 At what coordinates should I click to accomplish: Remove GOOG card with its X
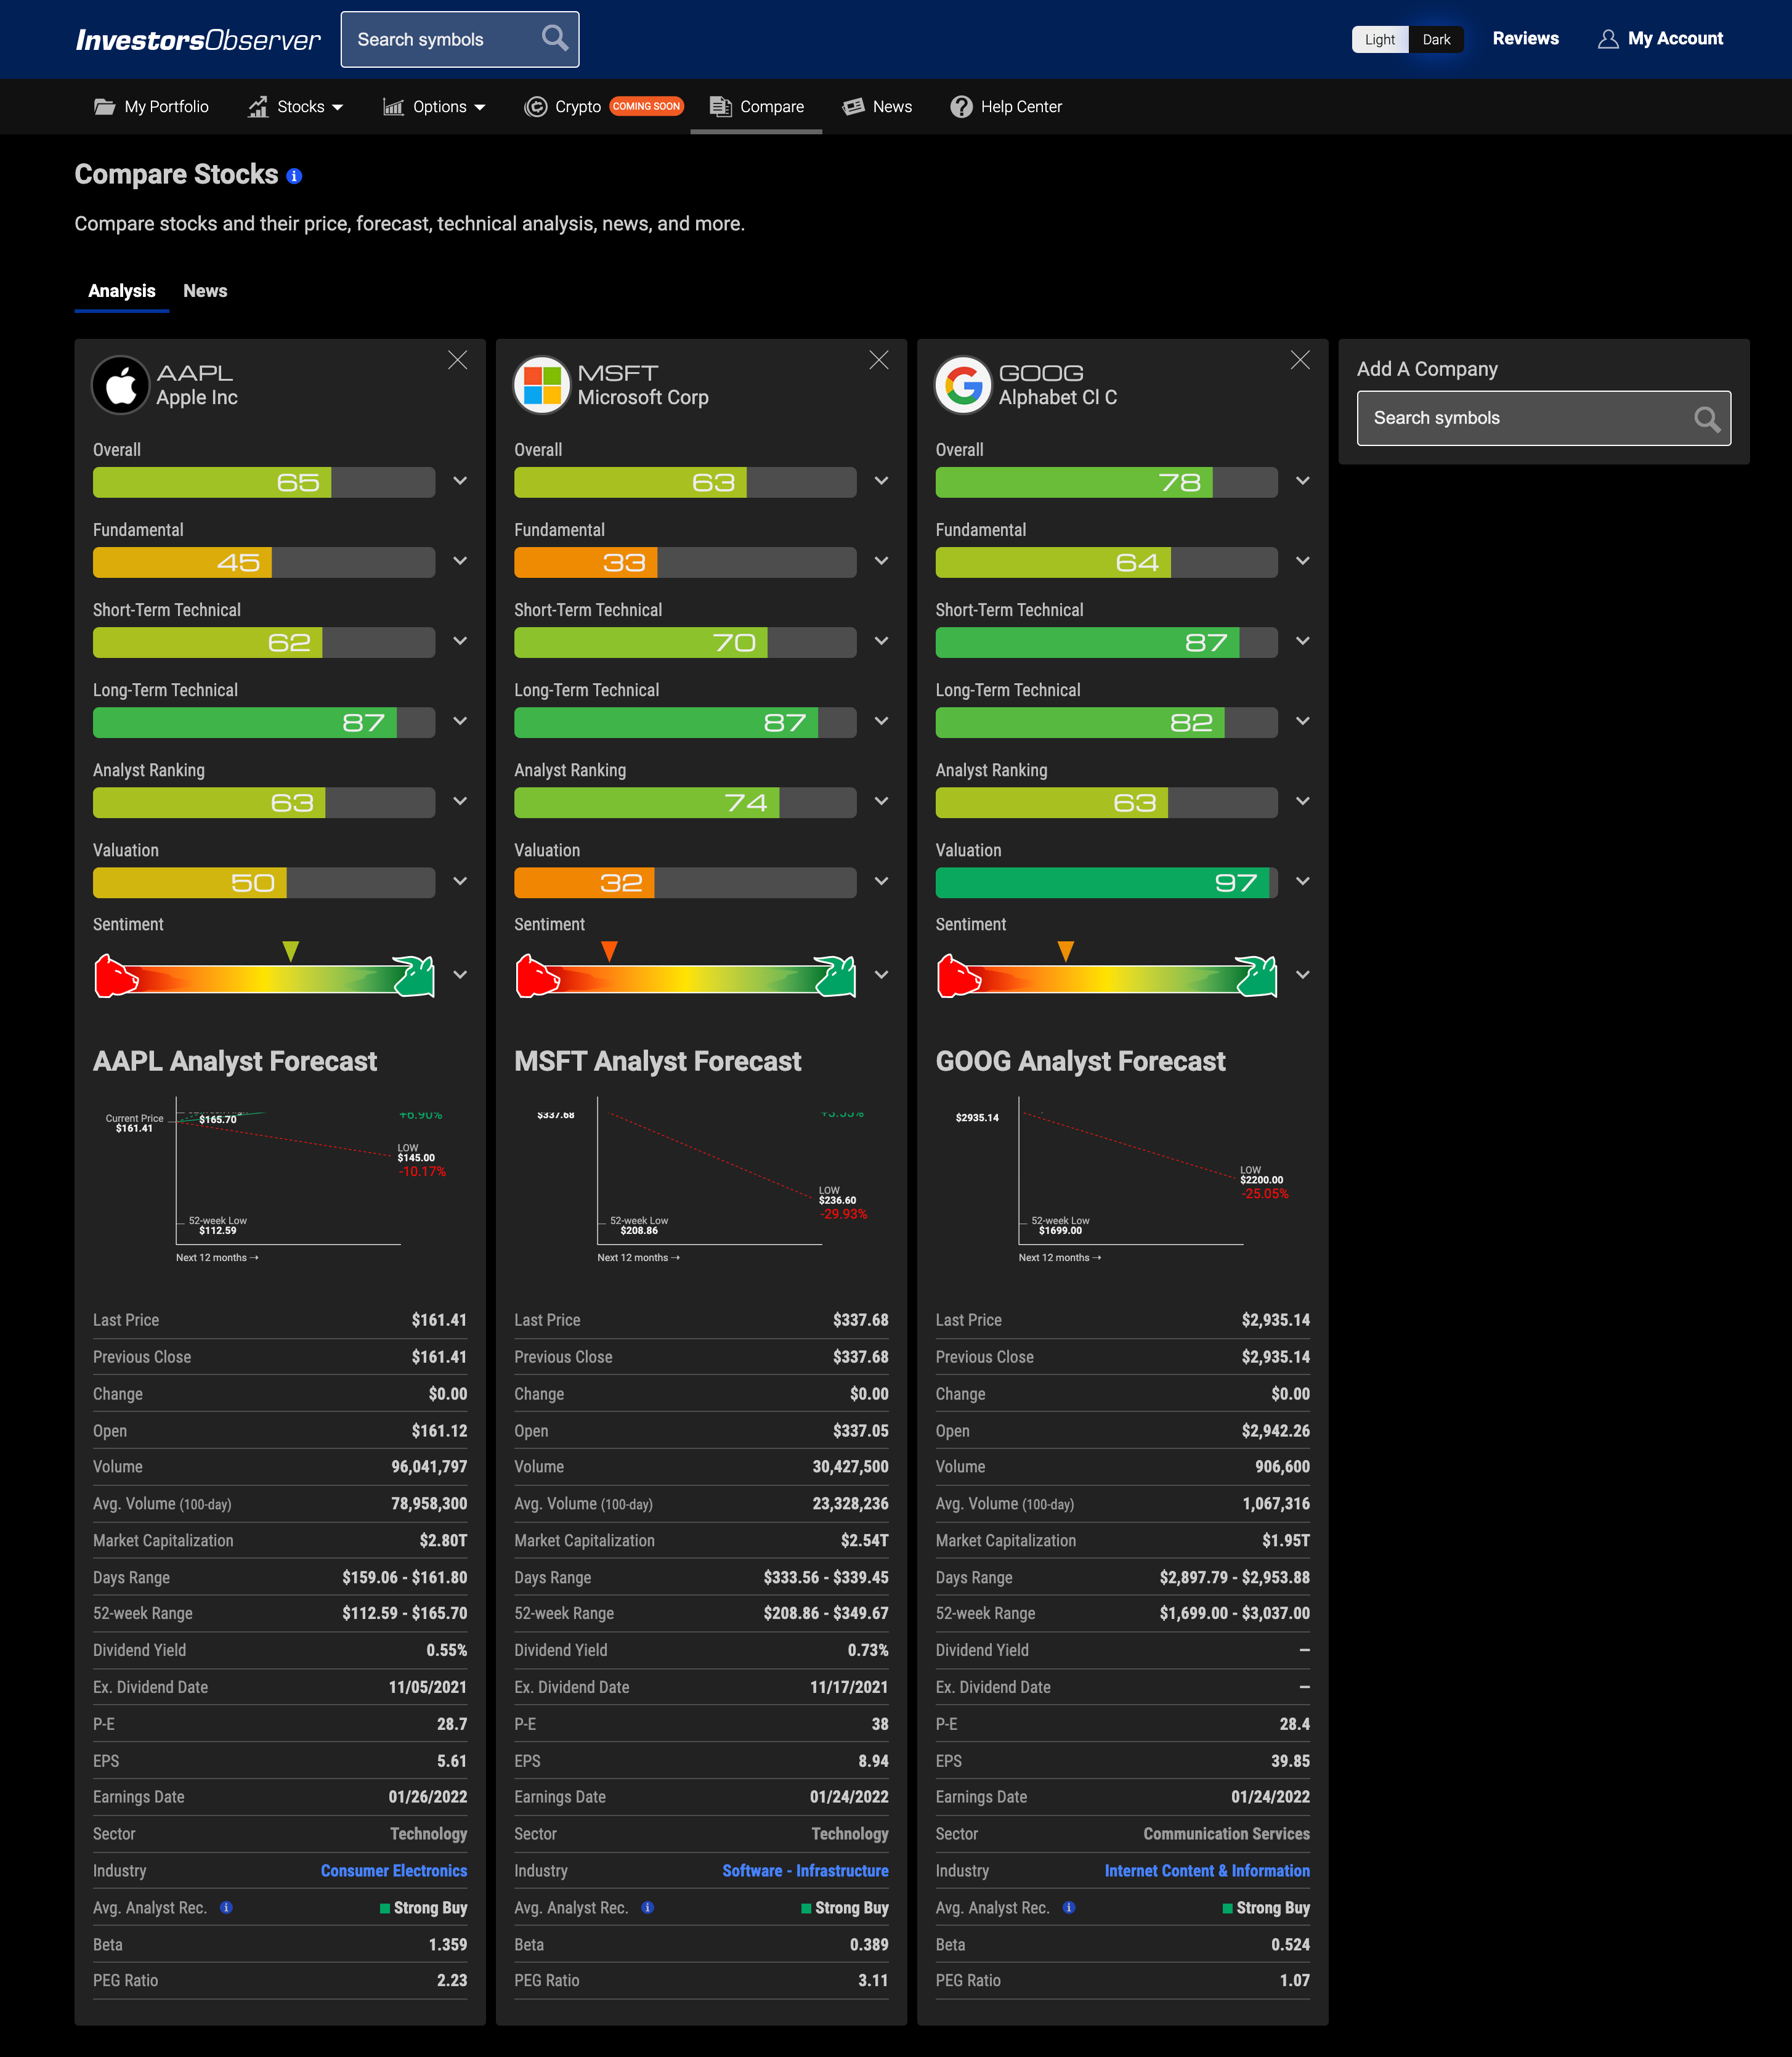click(x=1300, y=360)
